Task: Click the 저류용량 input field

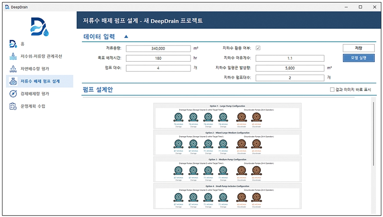Action: point(158,49)
